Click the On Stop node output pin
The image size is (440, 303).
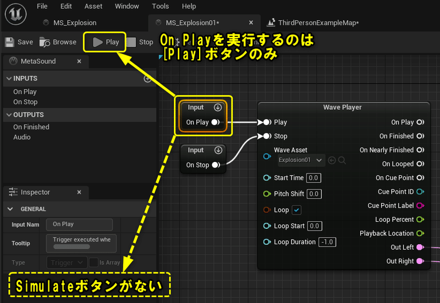click(216, 165)
